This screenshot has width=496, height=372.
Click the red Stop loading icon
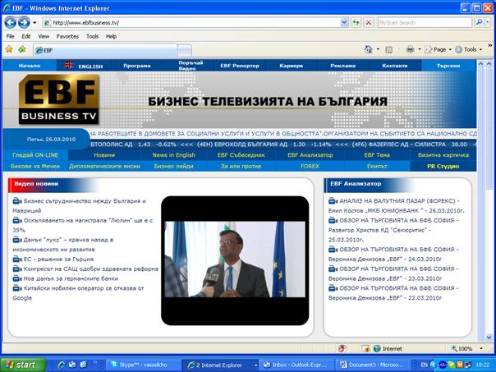coord(369,23)
